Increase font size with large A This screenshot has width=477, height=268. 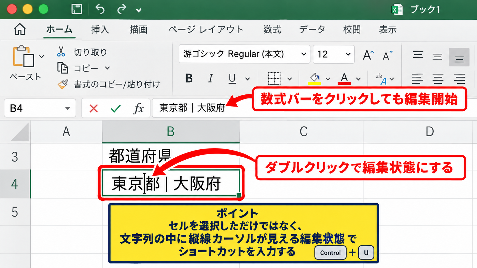368,55
